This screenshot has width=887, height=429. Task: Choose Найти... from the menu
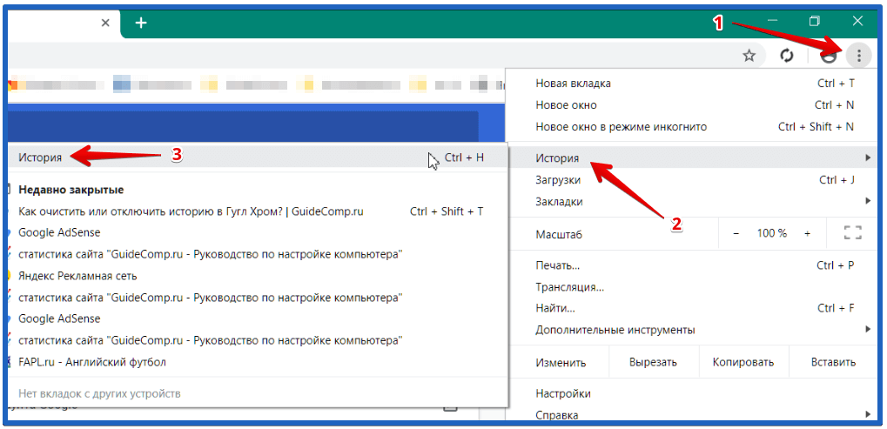[691, 308]
